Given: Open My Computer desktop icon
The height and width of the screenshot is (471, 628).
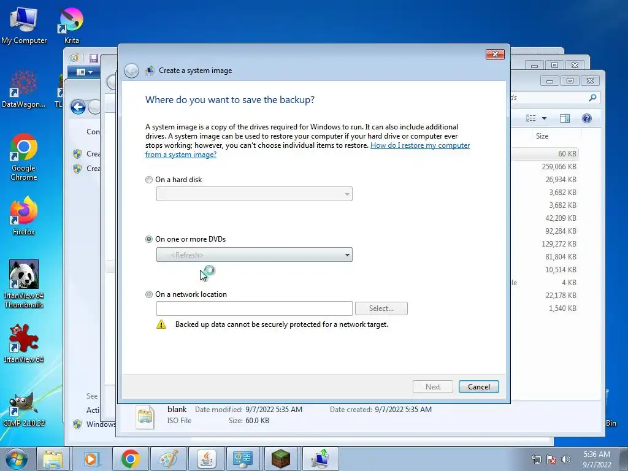Looking at the screenshot, I should [24, 25].
